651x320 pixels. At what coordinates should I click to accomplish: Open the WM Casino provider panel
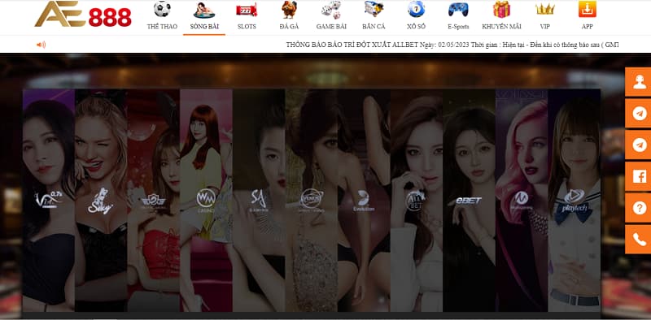point(207,201)
